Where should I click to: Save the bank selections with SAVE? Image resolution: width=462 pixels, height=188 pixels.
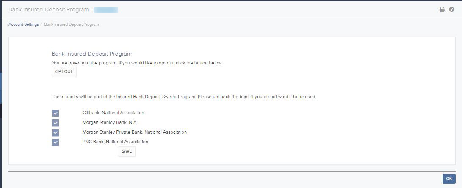[127, 151]
